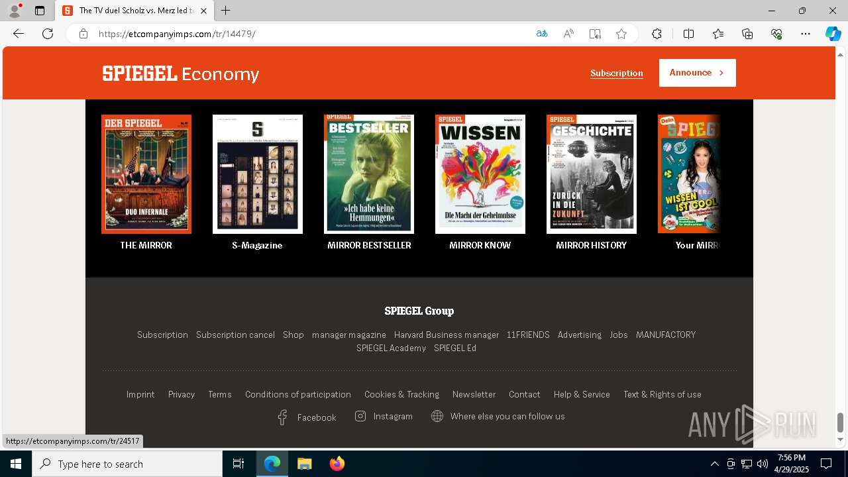The image size is (848, 477).
Task: Reload the page with the refresh icon
Action: (x=48, y=34)
